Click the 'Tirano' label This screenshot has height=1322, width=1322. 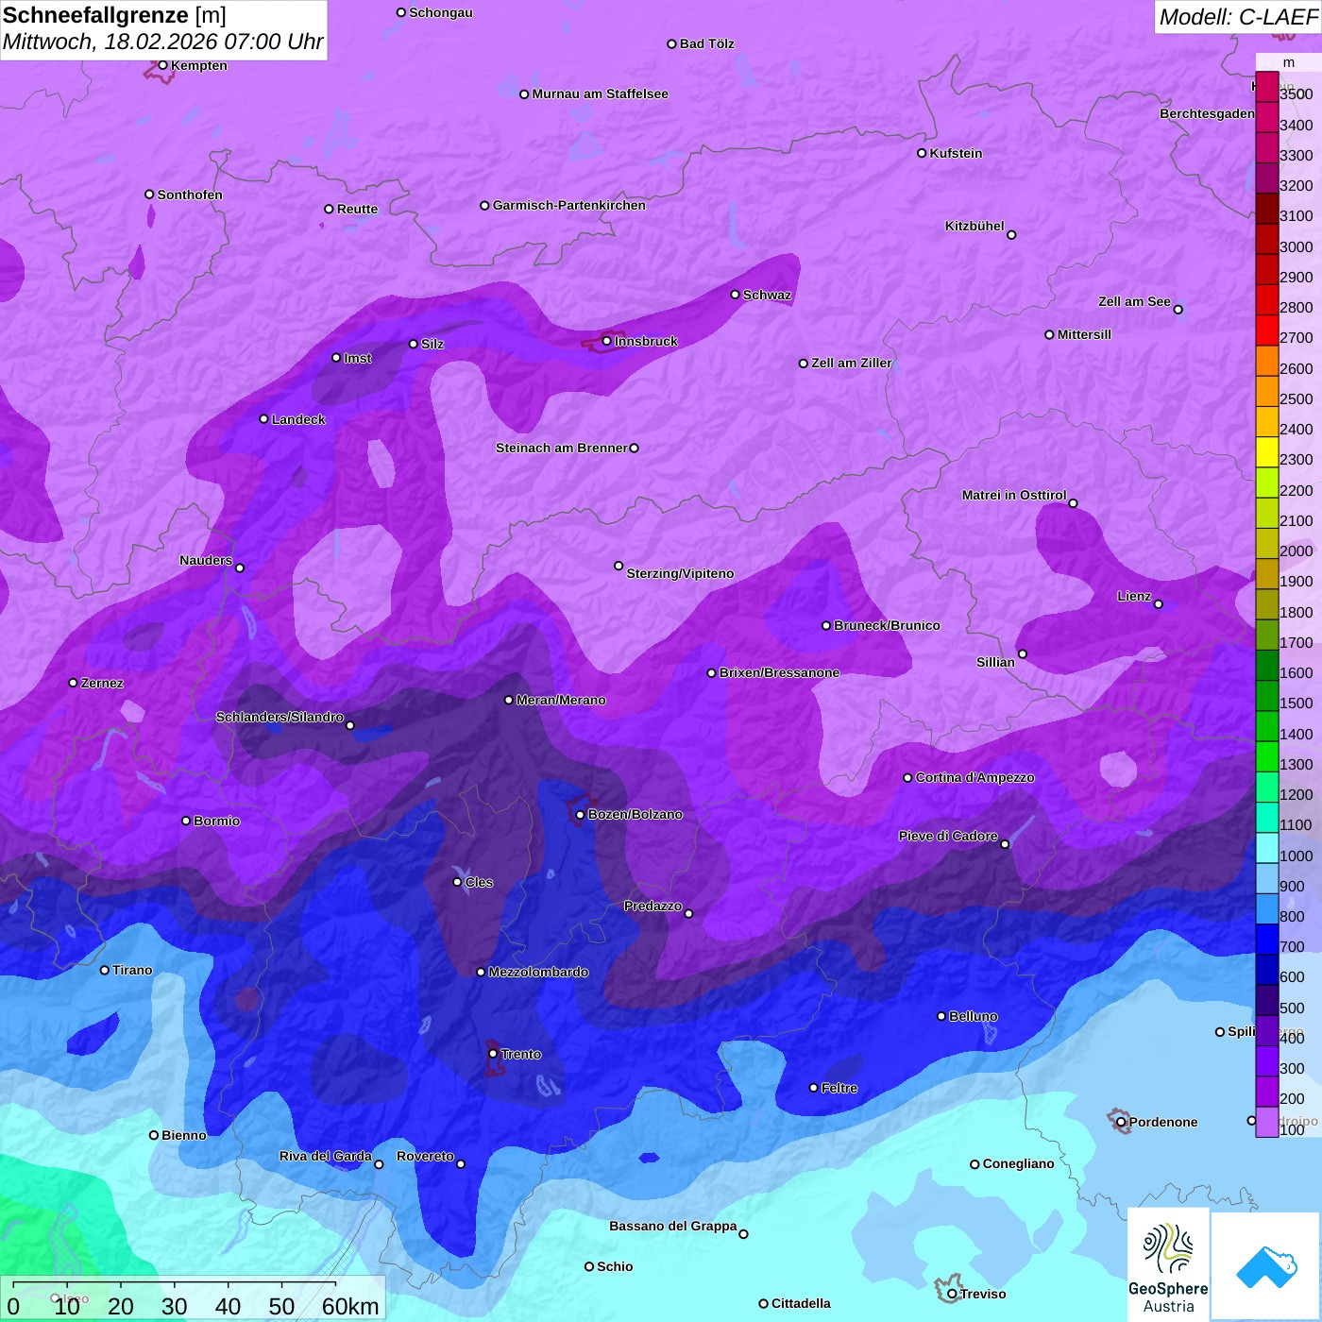click(x=132, y=970)
